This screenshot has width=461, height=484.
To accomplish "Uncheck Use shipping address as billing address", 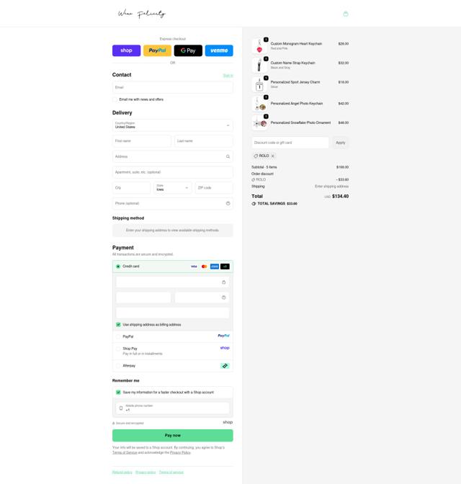I will point(118,325).
